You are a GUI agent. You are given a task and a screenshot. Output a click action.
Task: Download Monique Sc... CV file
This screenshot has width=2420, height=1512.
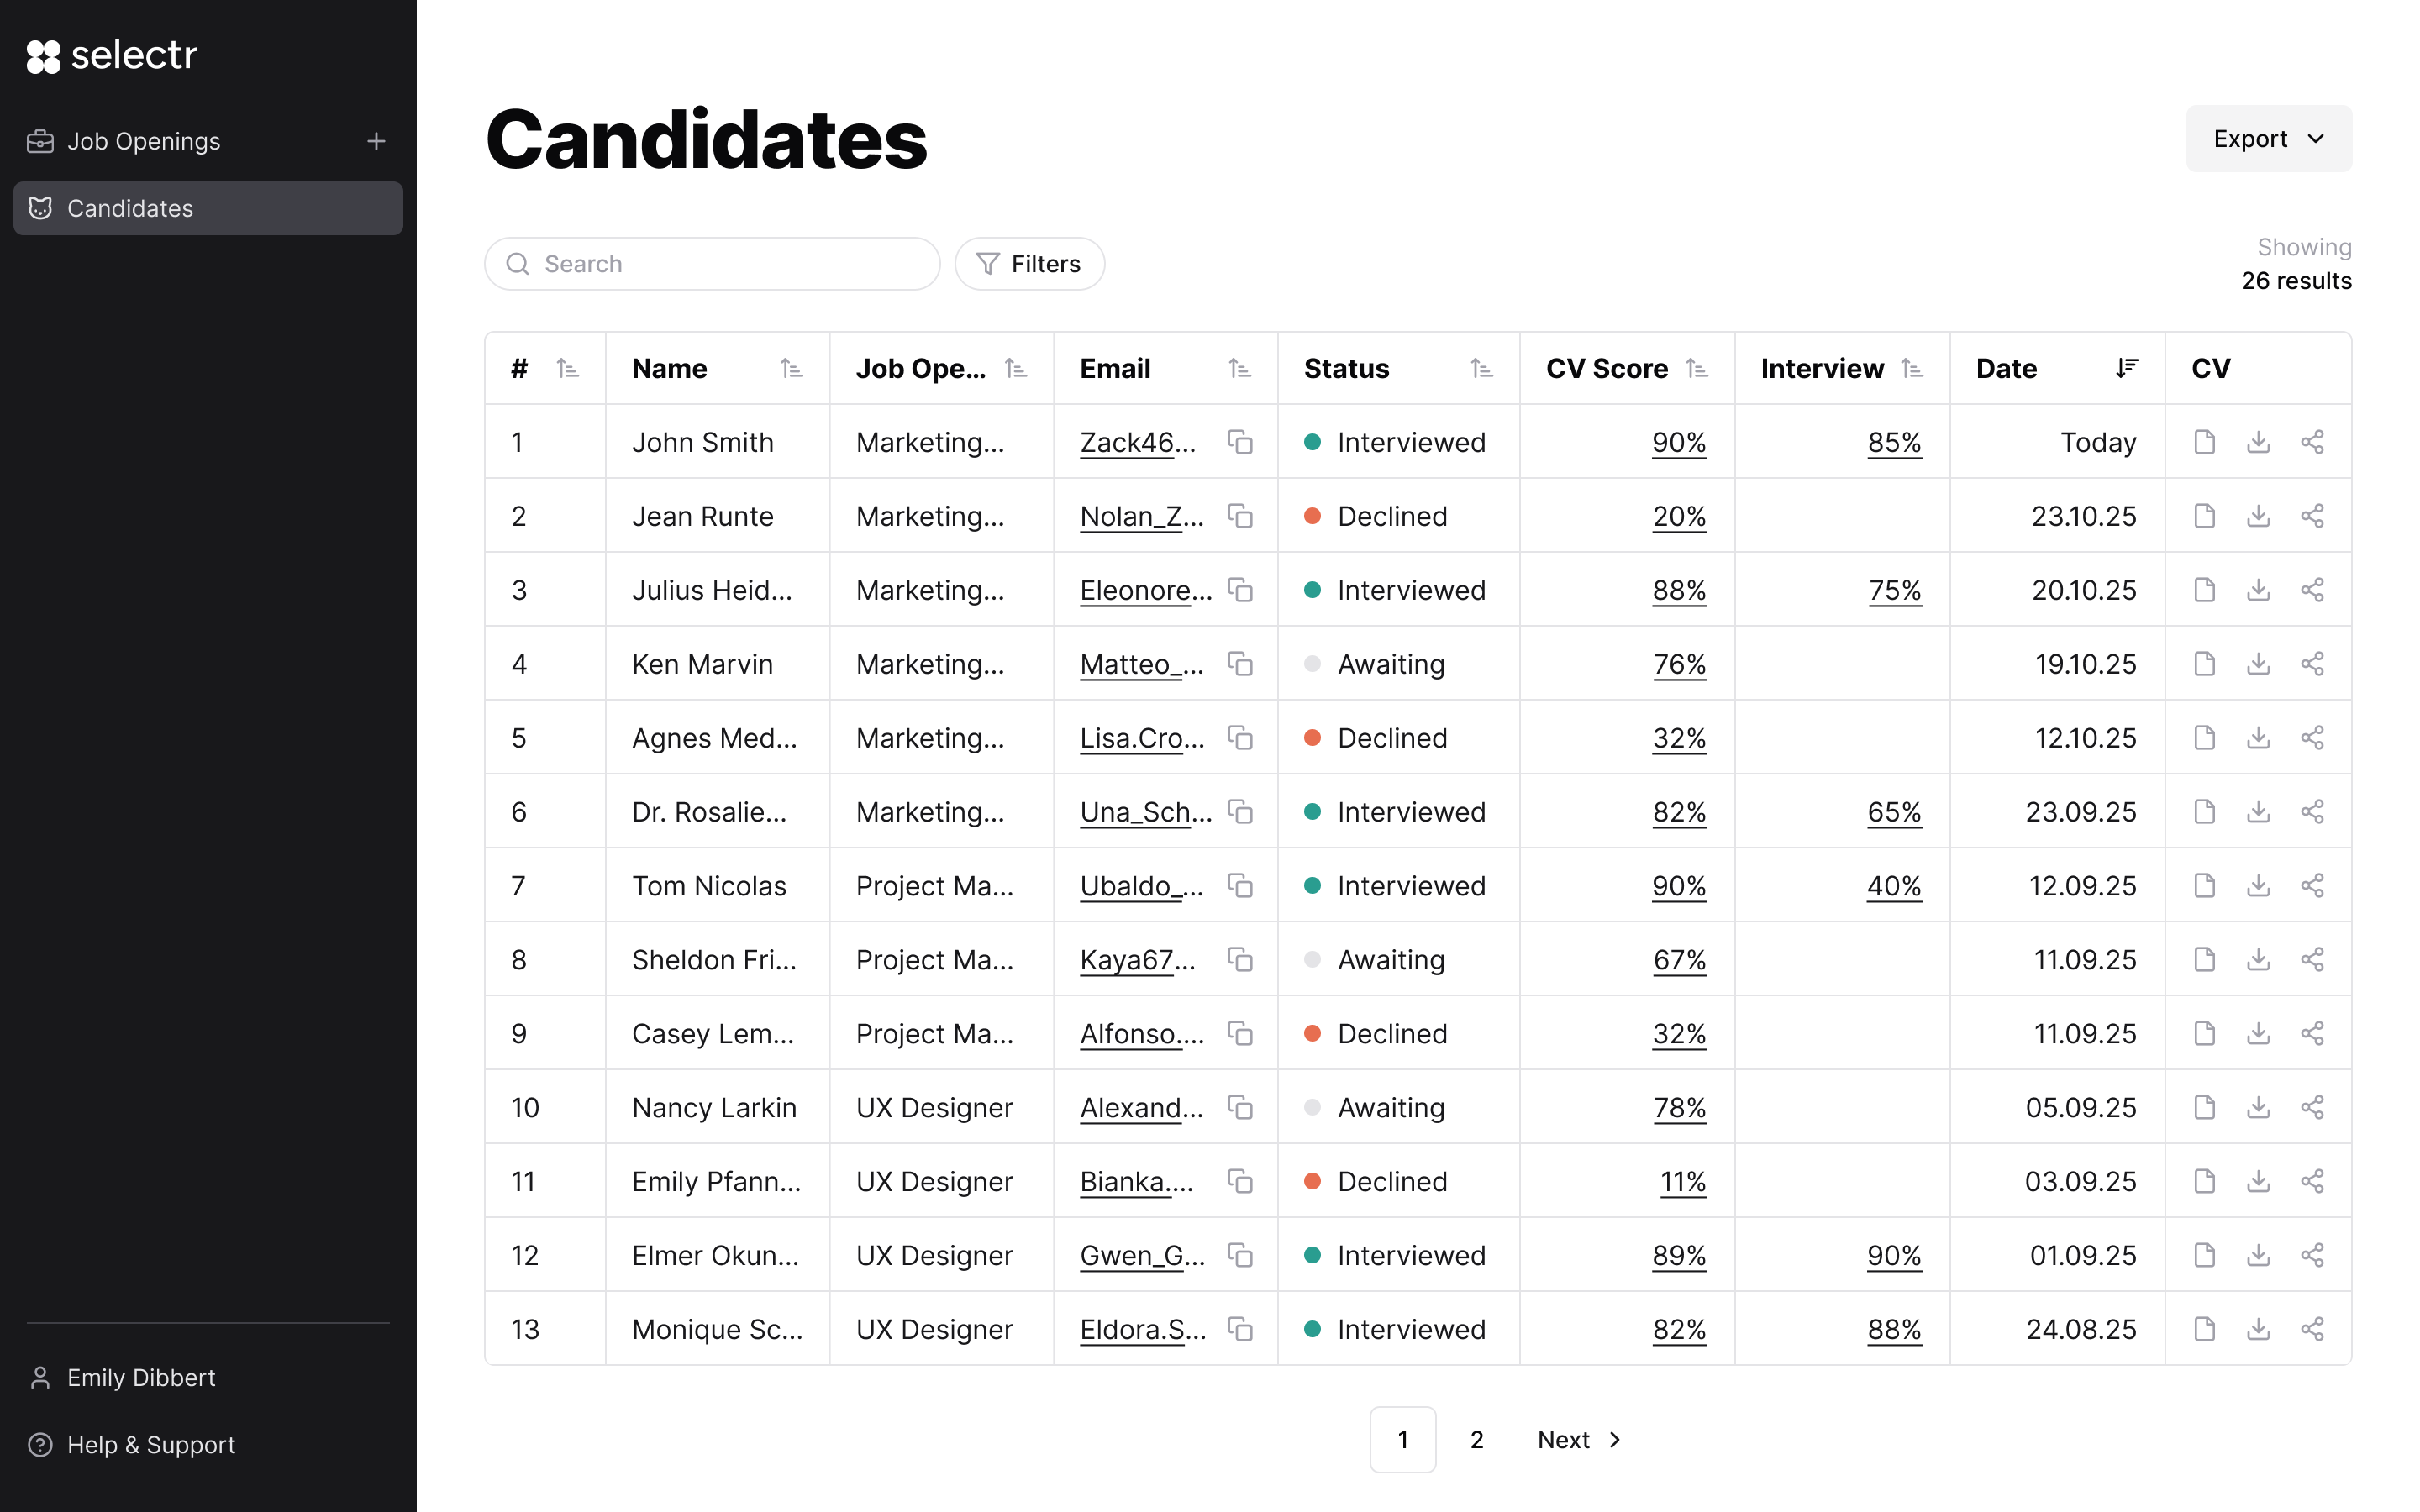[x=2258, y=1329]
